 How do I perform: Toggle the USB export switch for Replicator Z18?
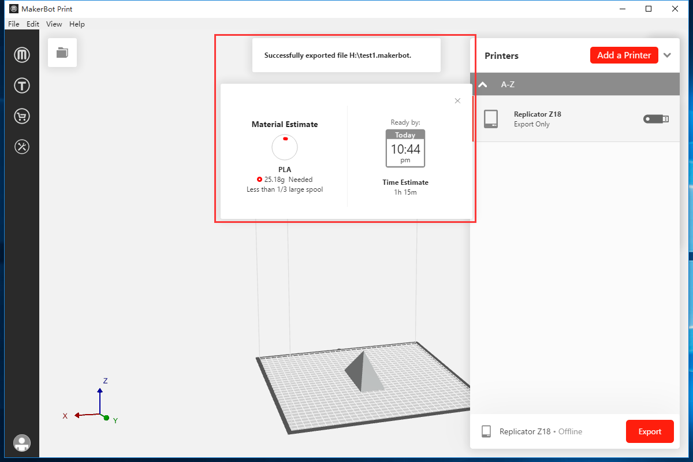655,118
